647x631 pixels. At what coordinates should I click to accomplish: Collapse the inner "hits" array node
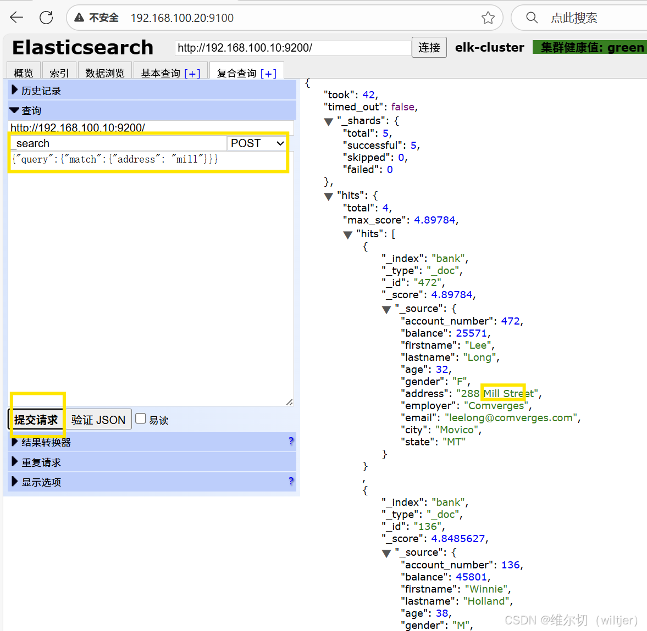347,235
